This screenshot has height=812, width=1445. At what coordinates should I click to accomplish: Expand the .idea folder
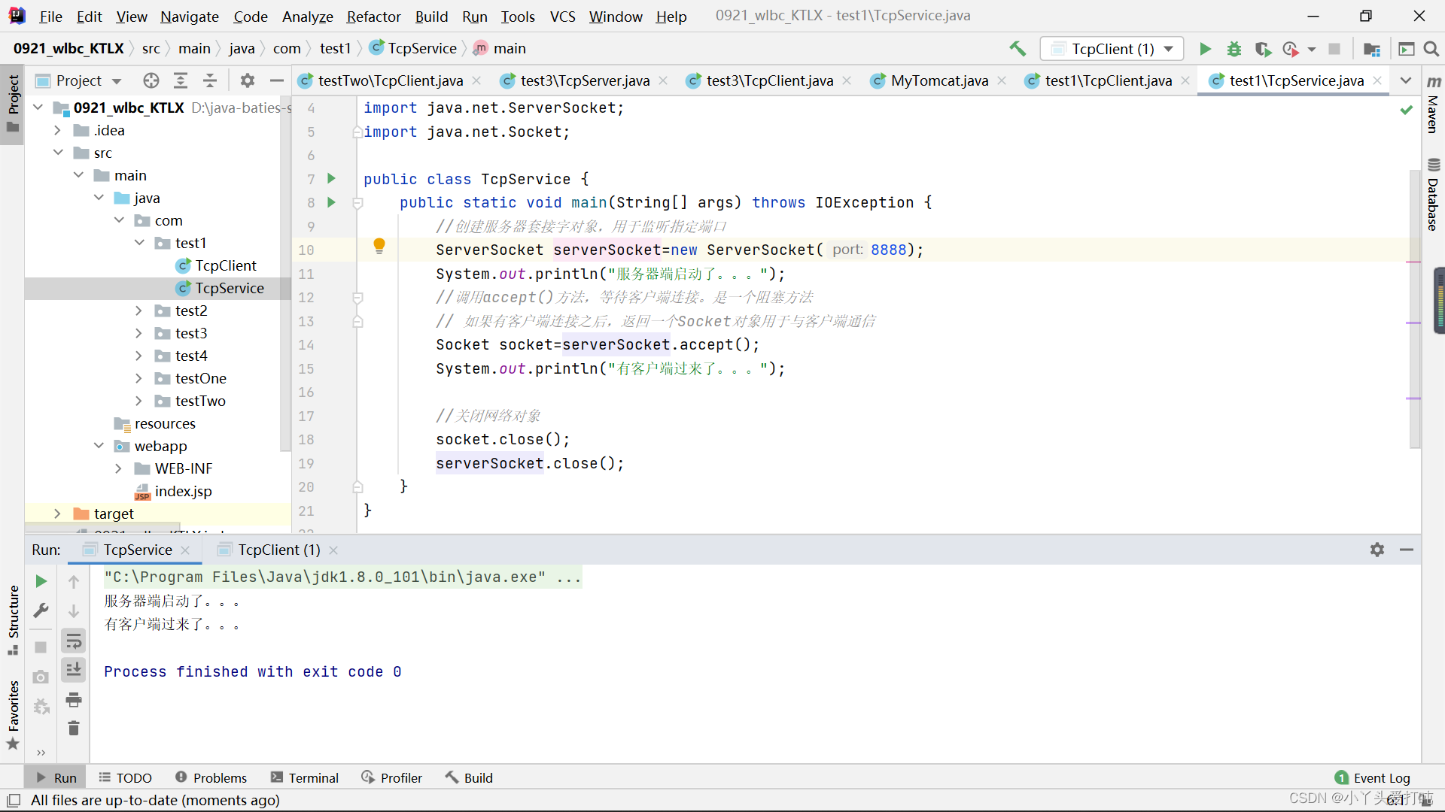point(57,130)
